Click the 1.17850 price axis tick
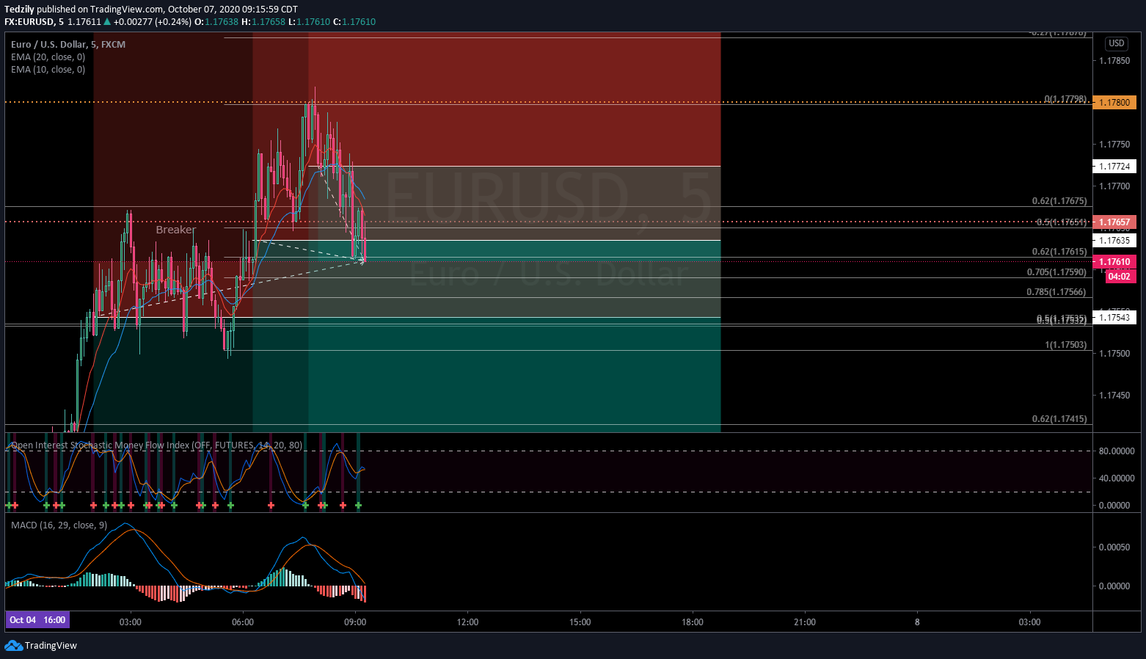The height and width of the screenshot is (659, 1146). tap(1114, 61)
